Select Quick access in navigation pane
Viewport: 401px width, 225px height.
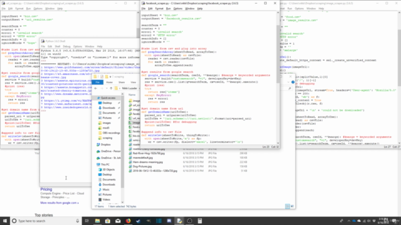tap(106, 98)
